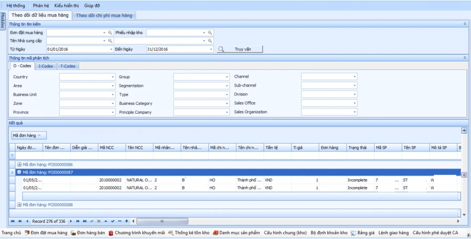
Task: Open the Business Unit dropdown
Action: click(x=113, y=94)
